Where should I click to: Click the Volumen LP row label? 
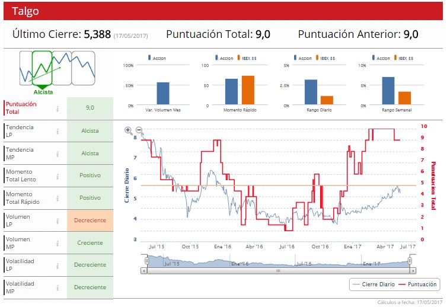coord(18,220)
